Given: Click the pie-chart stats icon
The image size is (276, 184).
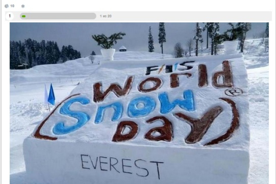Looking at the screenshot, I should [7, 6].
